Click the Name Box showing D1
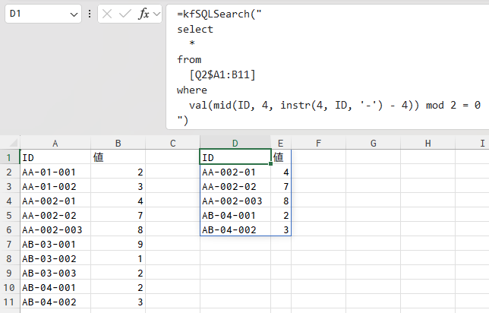 point(43,14)
